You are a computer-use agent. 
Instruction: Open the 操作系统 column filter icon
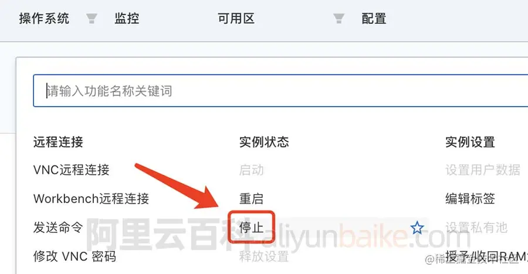pyautogui.click(x=92, y=18)
